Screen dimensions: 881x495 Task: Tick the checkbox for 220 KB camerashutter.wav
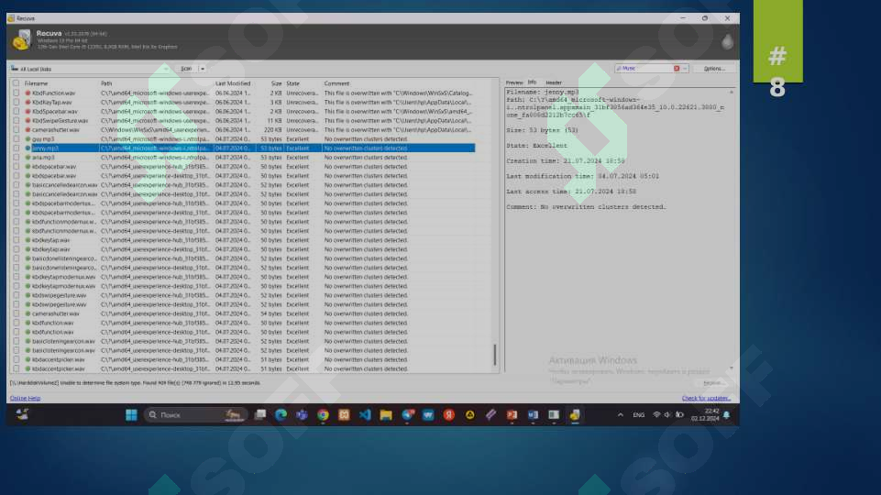(x=17, y=130)
